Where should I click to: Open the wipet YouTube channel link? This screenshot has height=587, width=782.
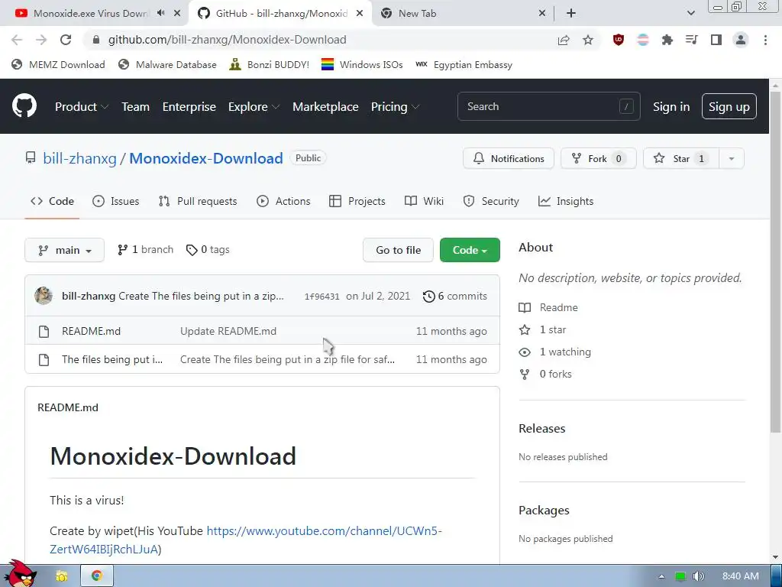[x=246, y=540]
